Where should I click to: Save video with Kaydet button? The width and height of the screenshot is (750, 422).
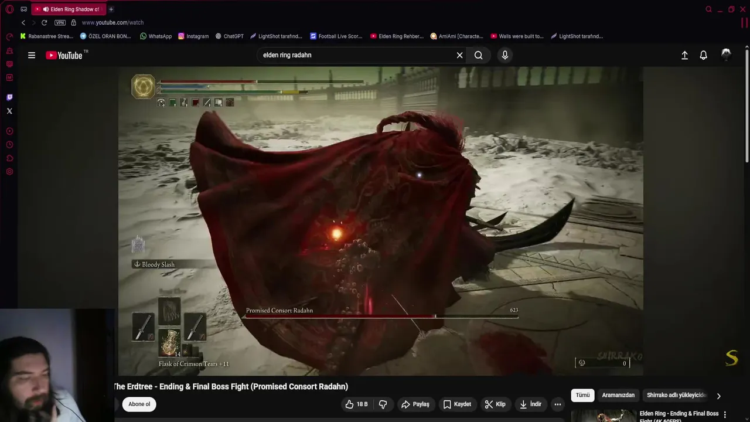tap(457, 404)
